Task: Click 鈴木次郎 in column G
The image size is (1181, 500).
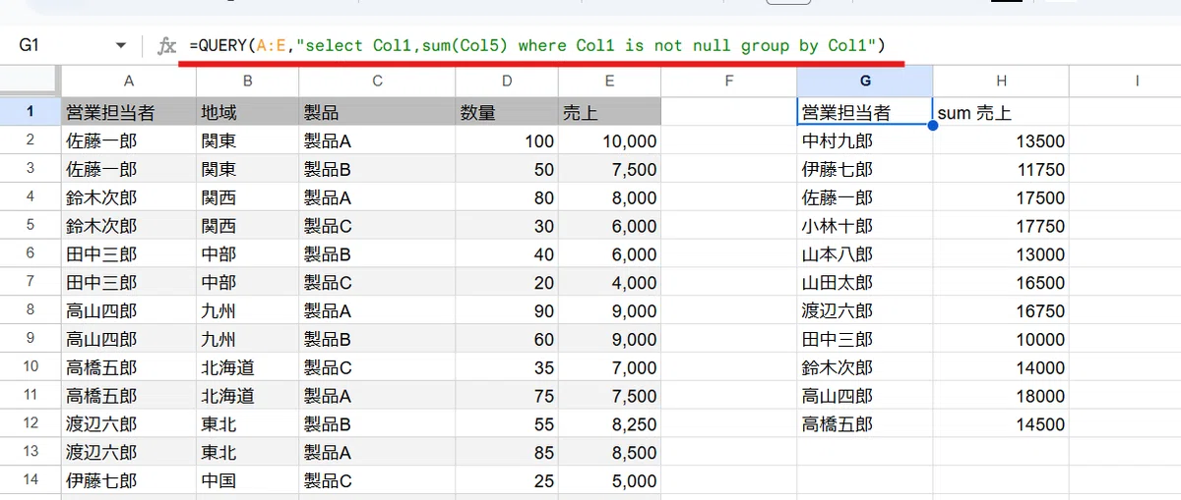Action: [864, 367]
